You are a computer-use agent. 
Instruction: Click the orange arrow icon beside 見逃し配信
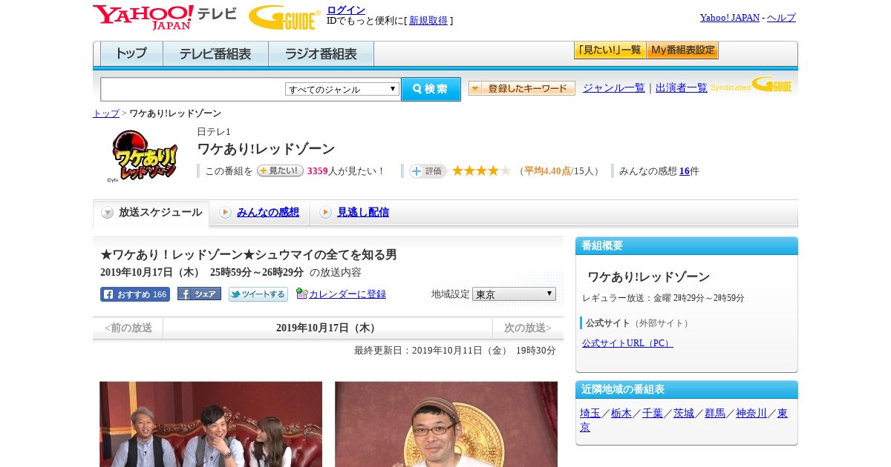(x=325, y=213)
